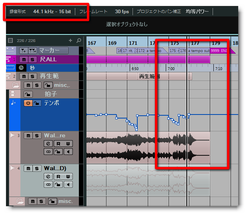
Task: Click the marker track icon left of marker buttons
Action: (10, 49)
